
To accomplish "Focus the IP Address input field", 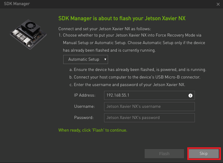I will pyautogui.click(x=149, y=95).
